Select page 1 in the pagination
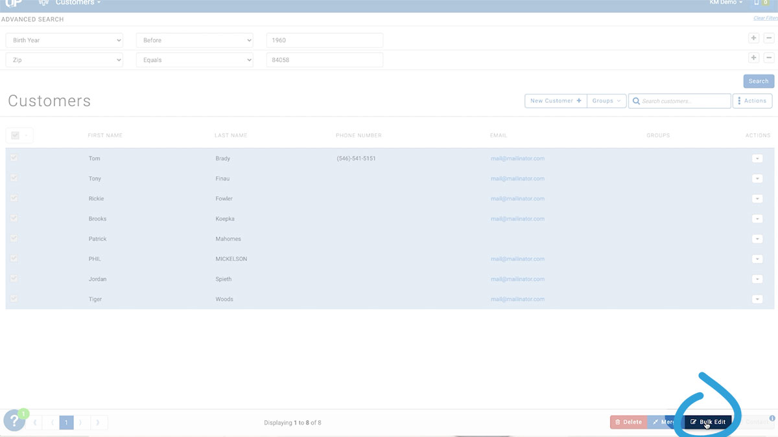Image resolution: width=778 pixels, height=437 pixels. click(66, 423)
